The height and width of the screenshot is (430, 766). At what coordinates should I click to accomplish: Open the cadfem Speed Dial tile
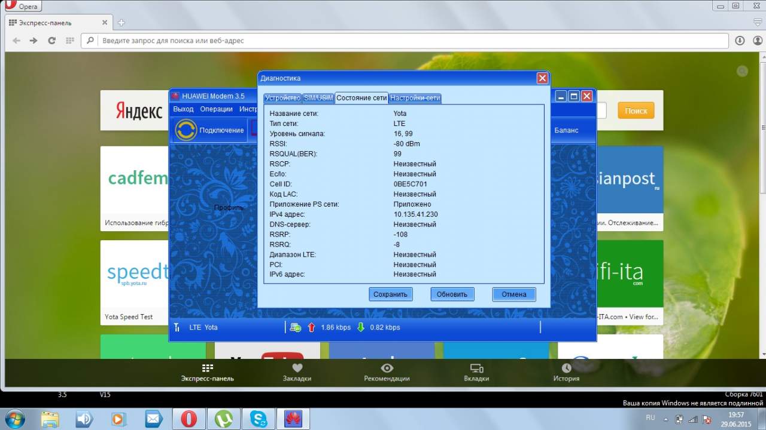135,188
